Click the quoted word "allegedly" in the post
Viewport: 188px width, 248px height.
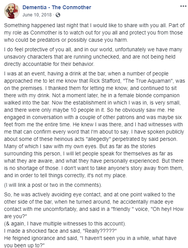(x=98, y=139)
